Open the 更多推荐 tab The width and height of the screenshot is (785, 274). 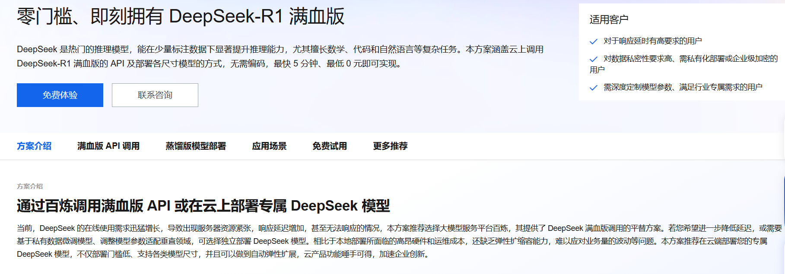point(390,146)
